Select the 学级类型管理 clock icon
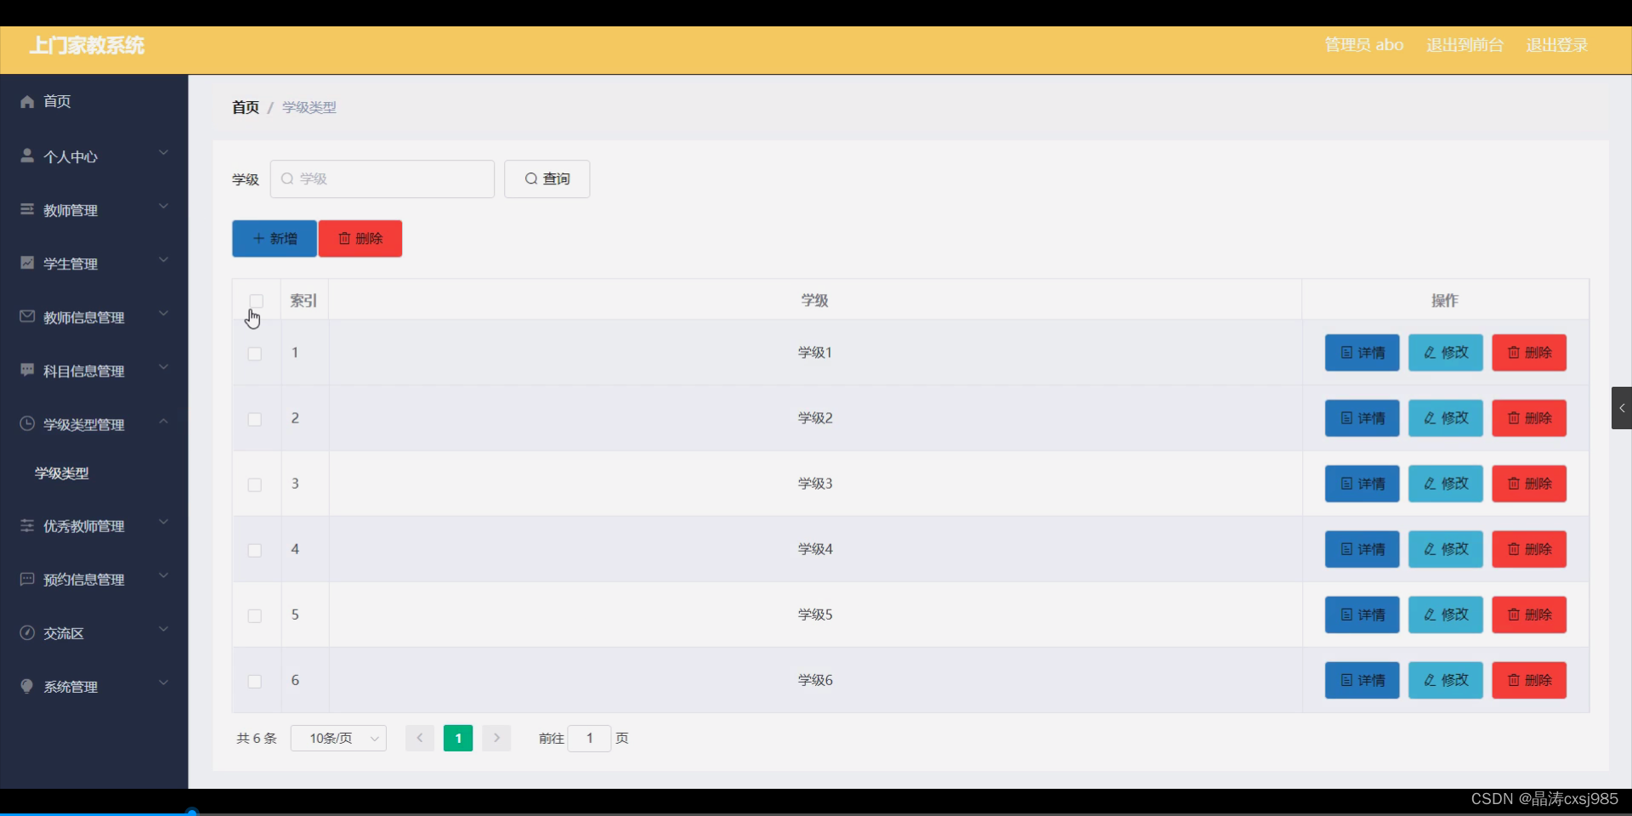The height and width of the screenshot is (816, 1632). (26, 424)
